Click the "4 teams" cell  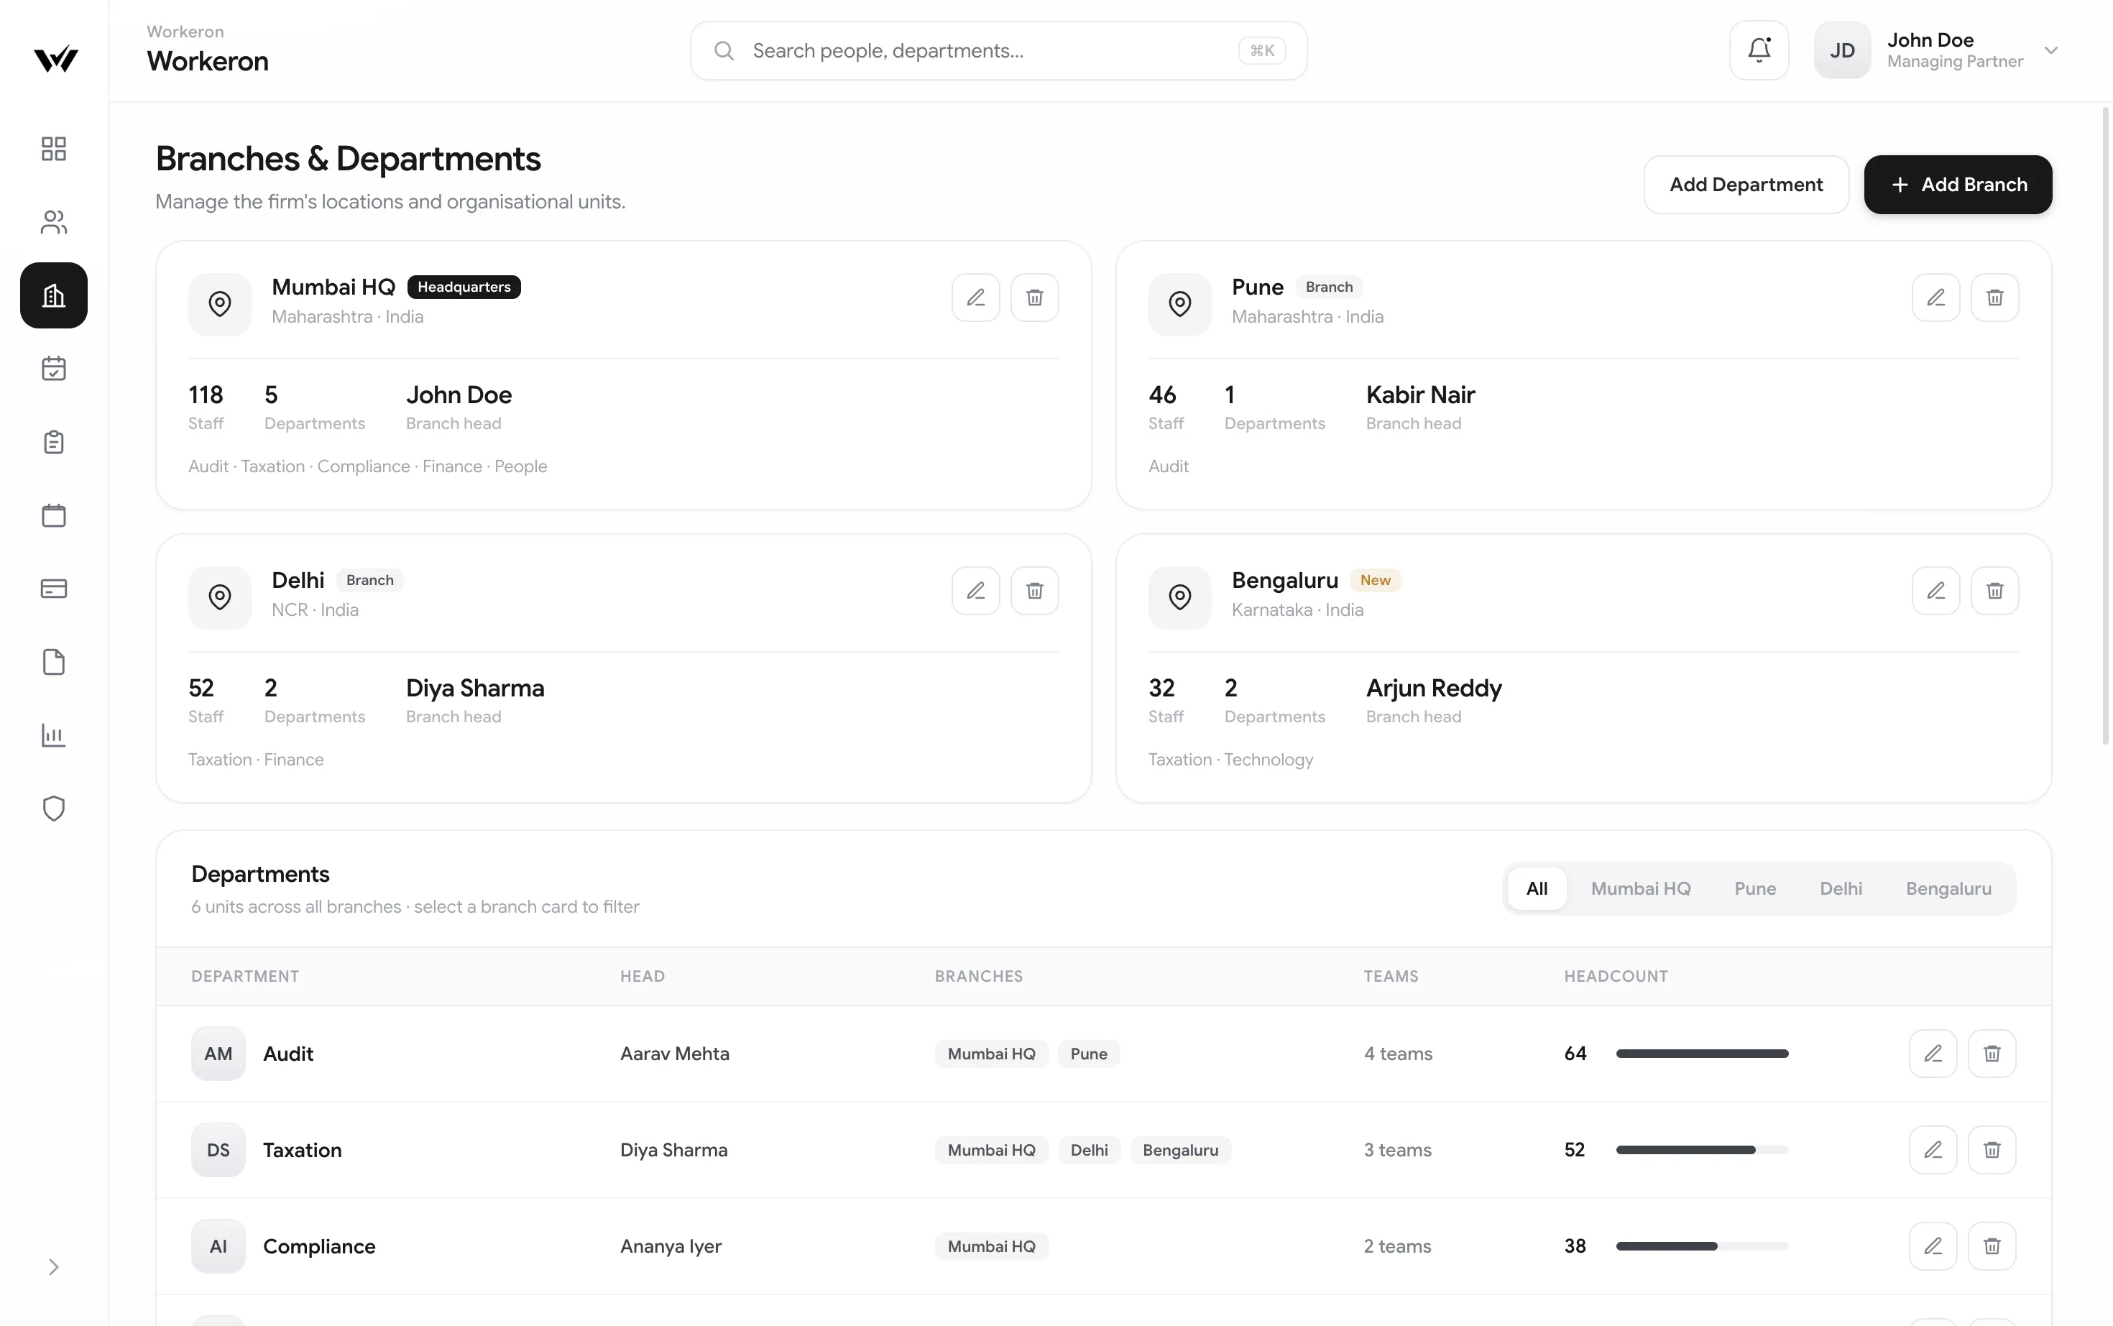pos(1398,1054)
